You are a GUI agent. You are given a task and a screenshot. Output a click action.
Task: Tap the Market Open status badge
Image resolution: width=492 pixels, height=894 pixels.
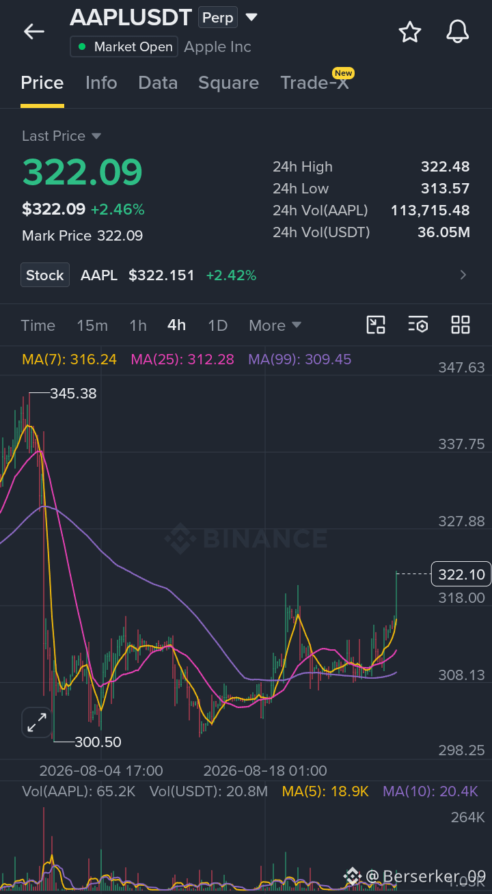tap(124, 47)
